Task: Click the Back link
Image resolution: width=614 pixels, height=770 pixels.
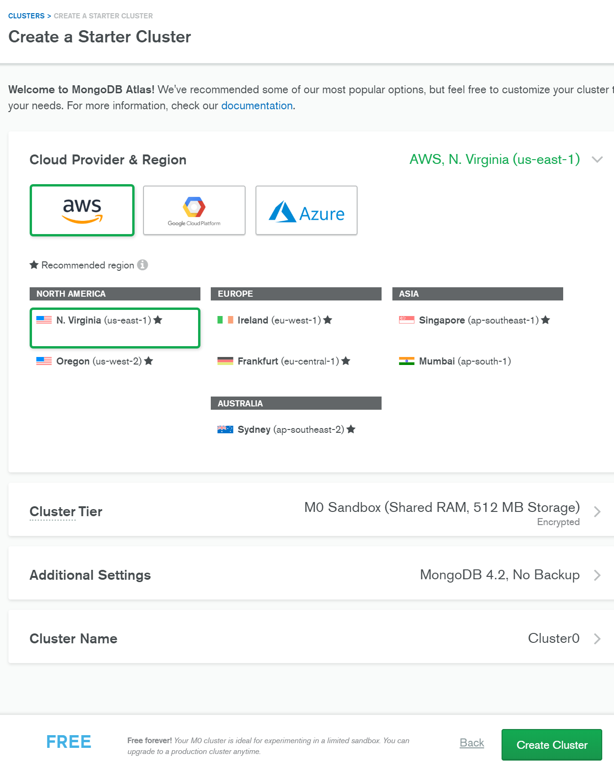Action: pos(471,743)
